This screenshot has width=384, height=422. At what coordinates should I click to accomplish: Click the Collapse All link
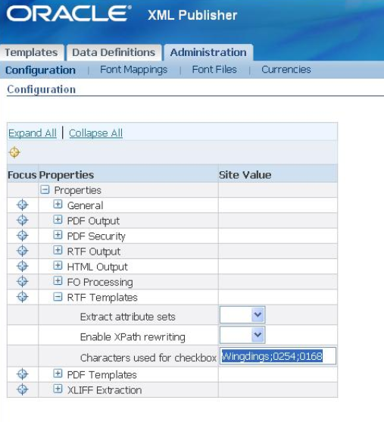(95, 133)
